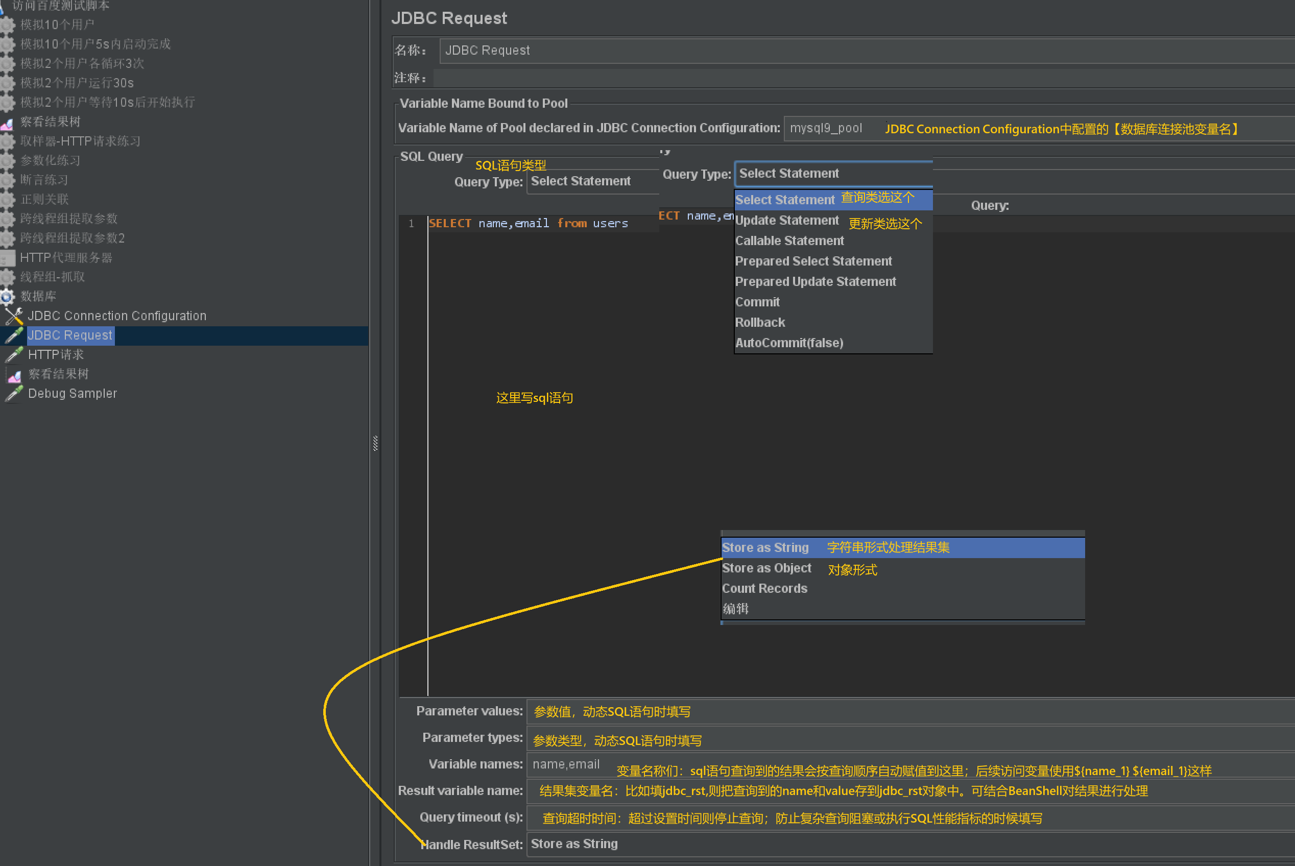
Task: Click the HTTP请求 sampler pipette icon
Action: coord(14,354)
